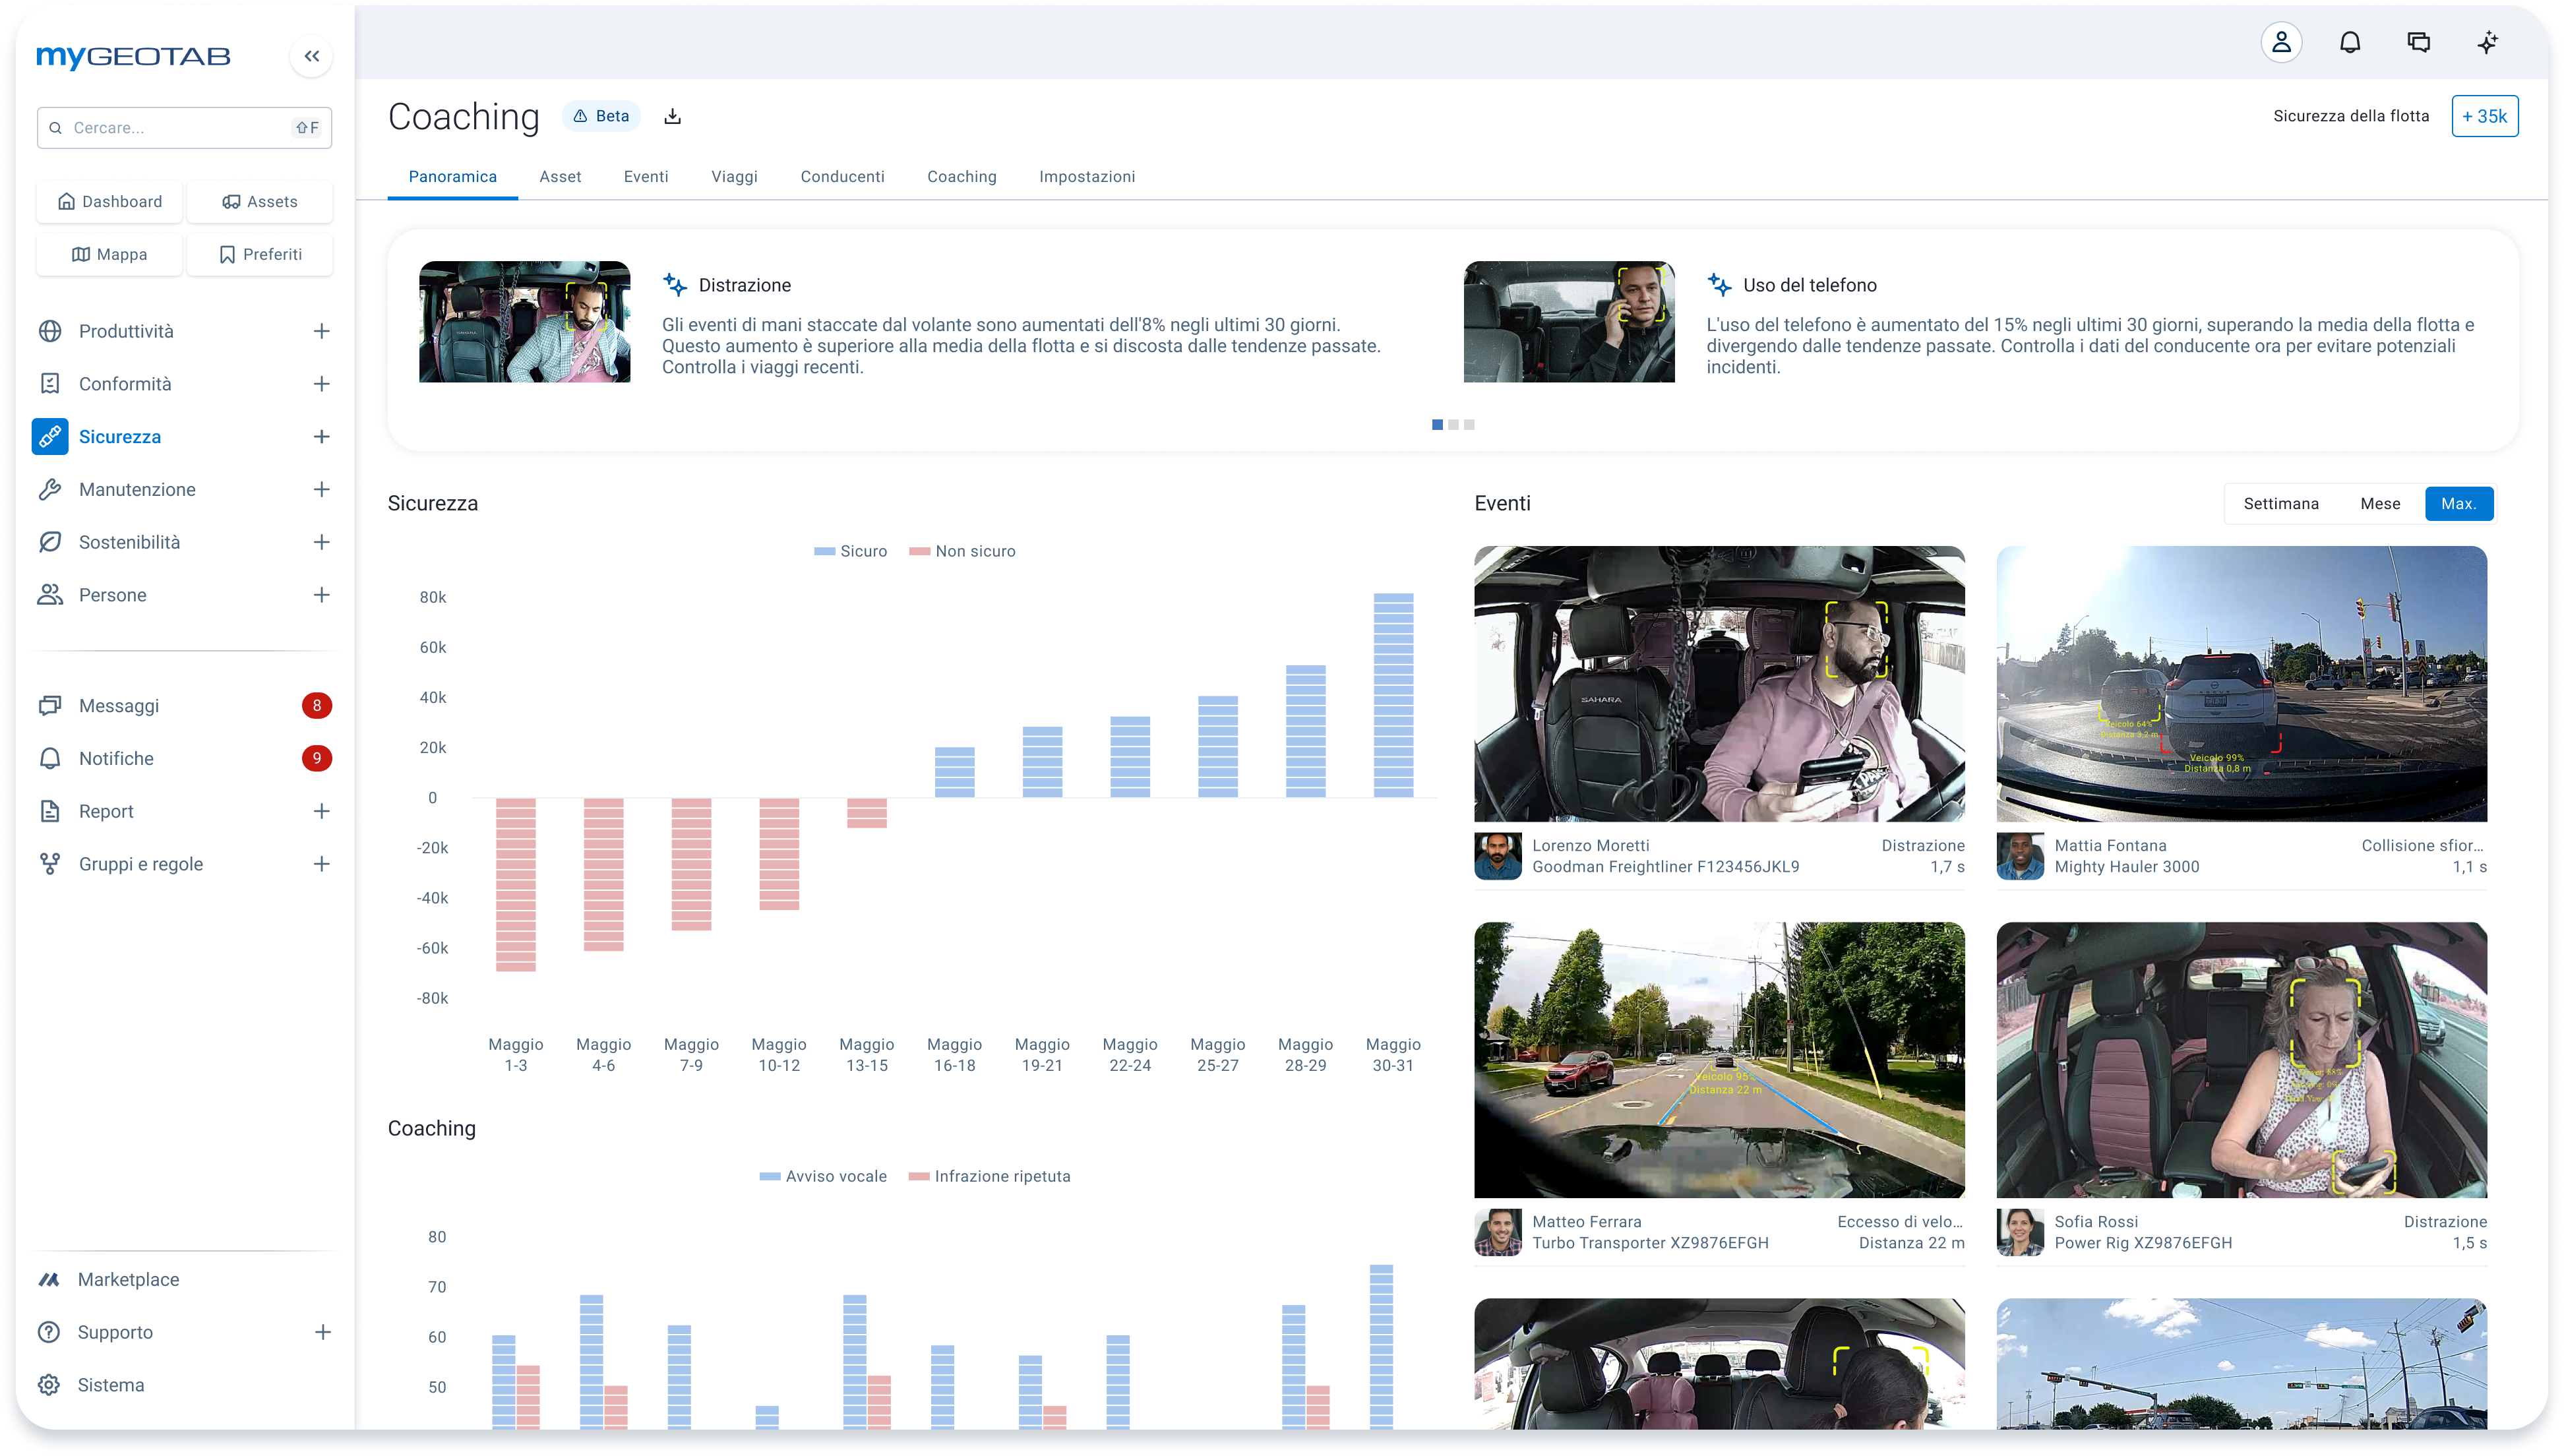
Task: Switch to the Impostazioni tab
Action: point(1087,177)
